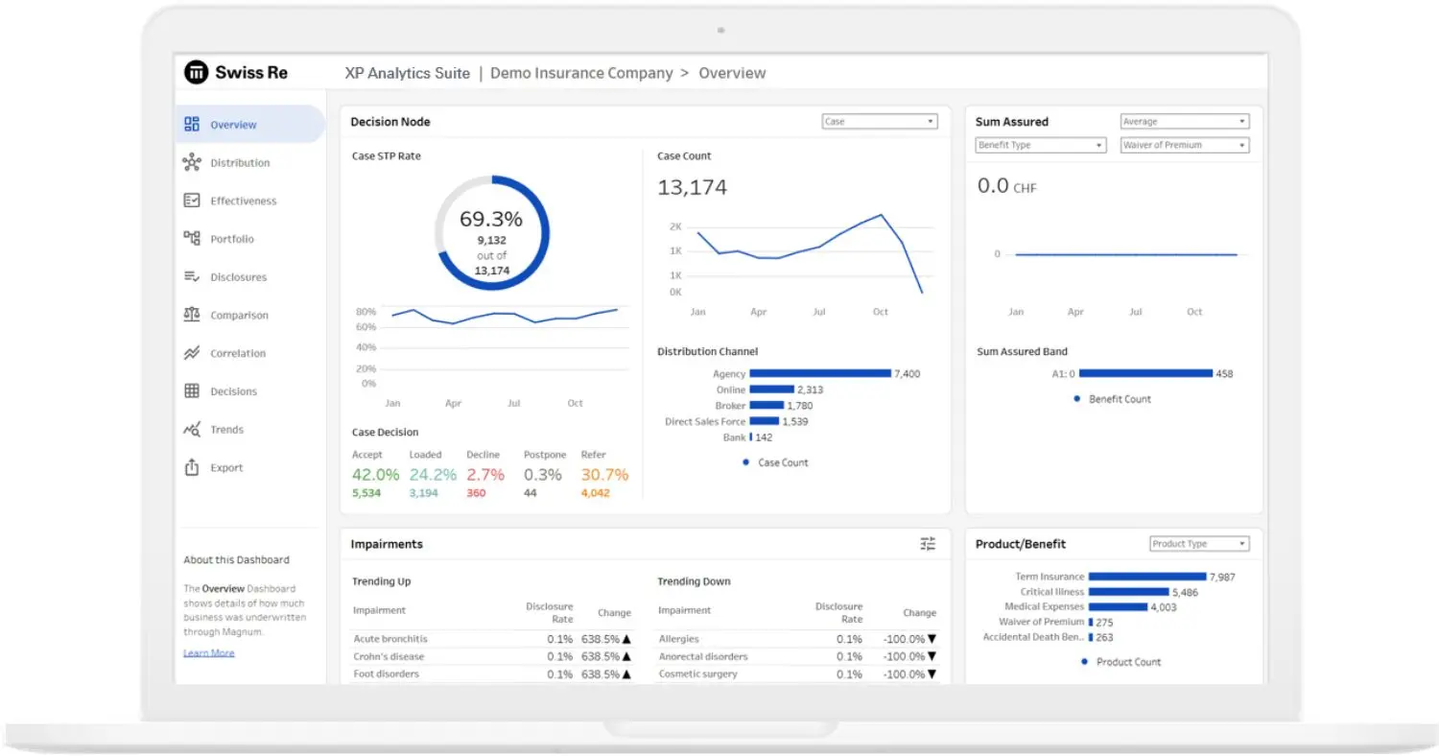Open the Correlation page
The height and width of the screenshot is (756, 1439).
tap(238, 353)
